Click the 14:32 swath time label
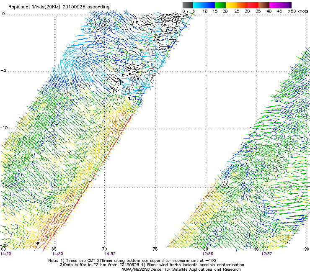 click(x=110, y=254)
